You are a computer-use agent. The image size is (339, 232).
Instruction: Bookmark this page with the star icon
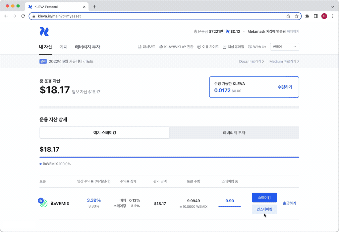pyautogui.click(x=297, y=16)
